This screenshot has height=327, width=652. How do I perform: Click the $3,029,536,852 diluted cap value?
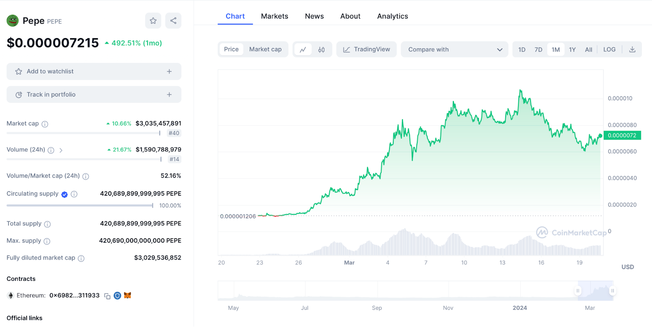tap(158, 257)
